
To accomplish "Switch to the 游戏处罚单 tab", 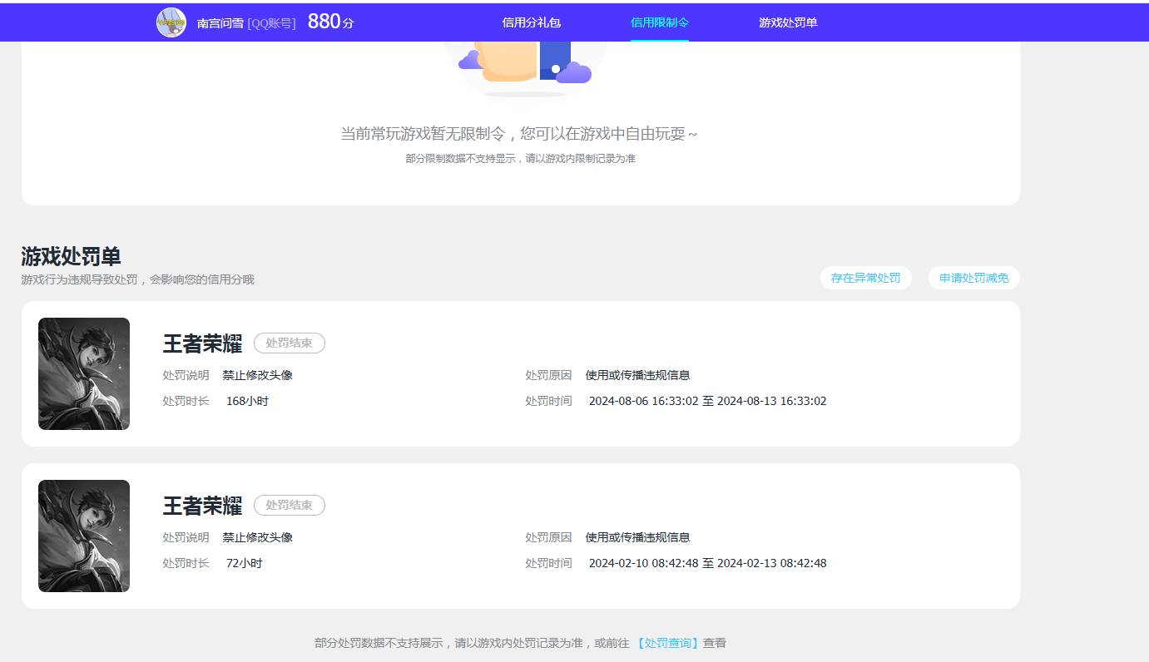I will [787, 22].
